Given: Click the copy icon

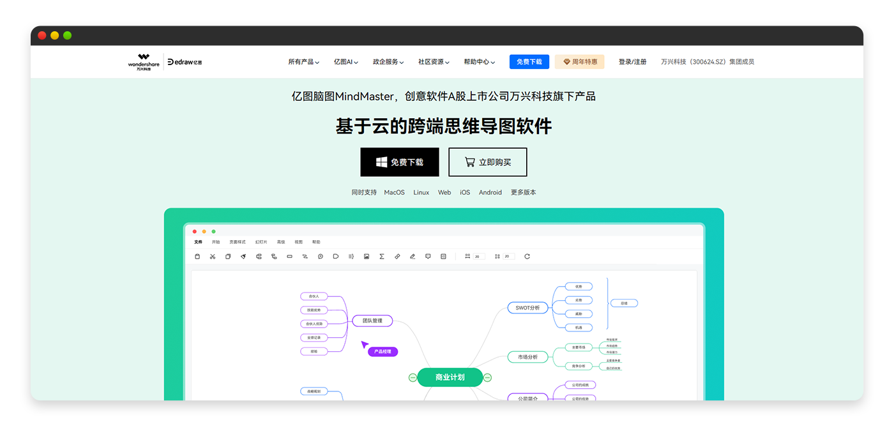Looking at the screenshot, I should (x=228, y=256).
